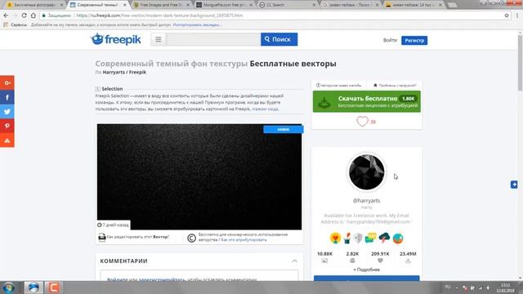
Task: Click the address bar URL
Action: tap(159, 16)
